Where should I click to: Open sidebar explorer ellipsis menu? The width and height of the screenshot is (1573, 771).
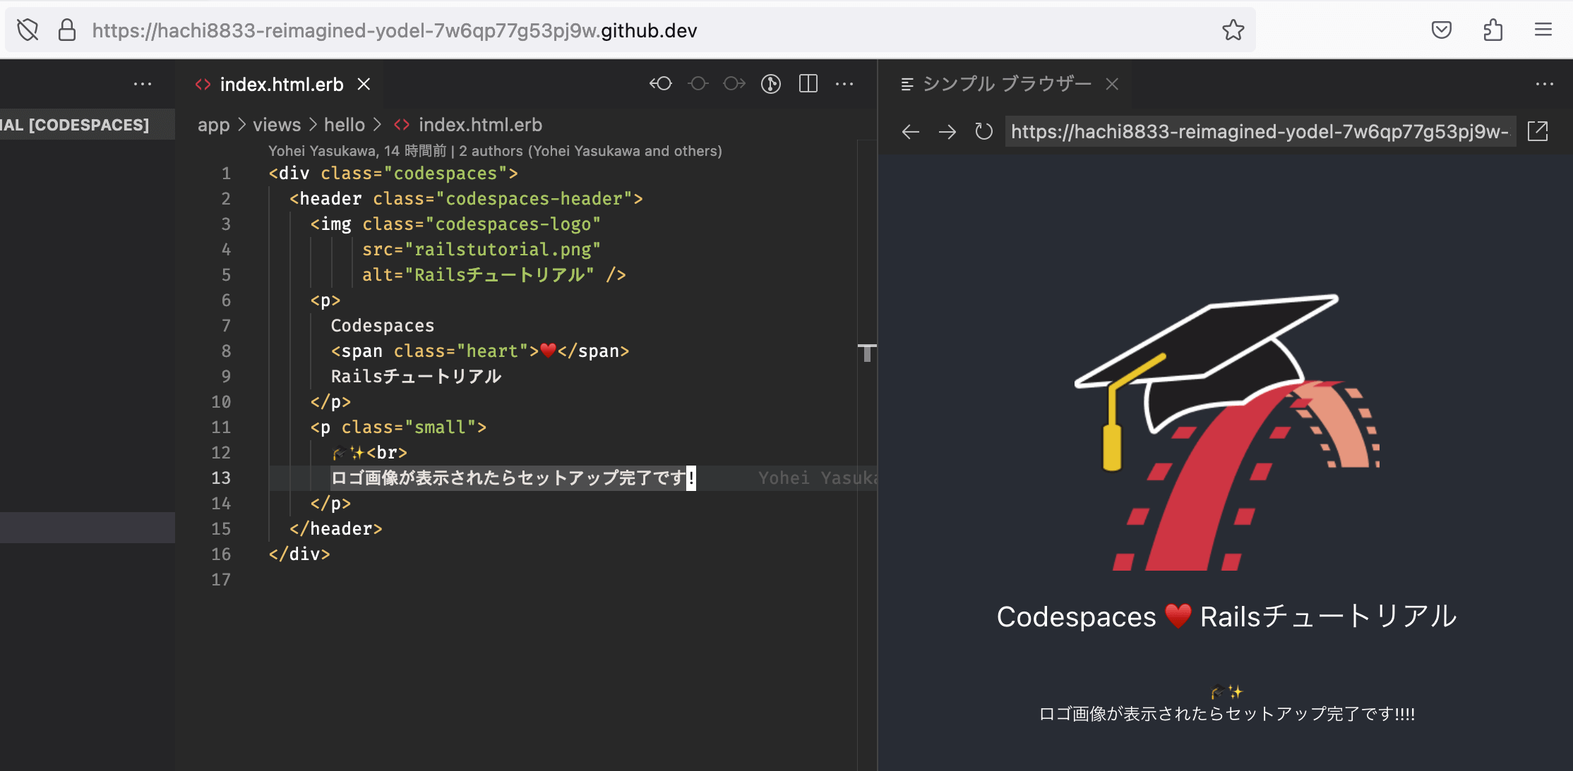tap(143, 84)
